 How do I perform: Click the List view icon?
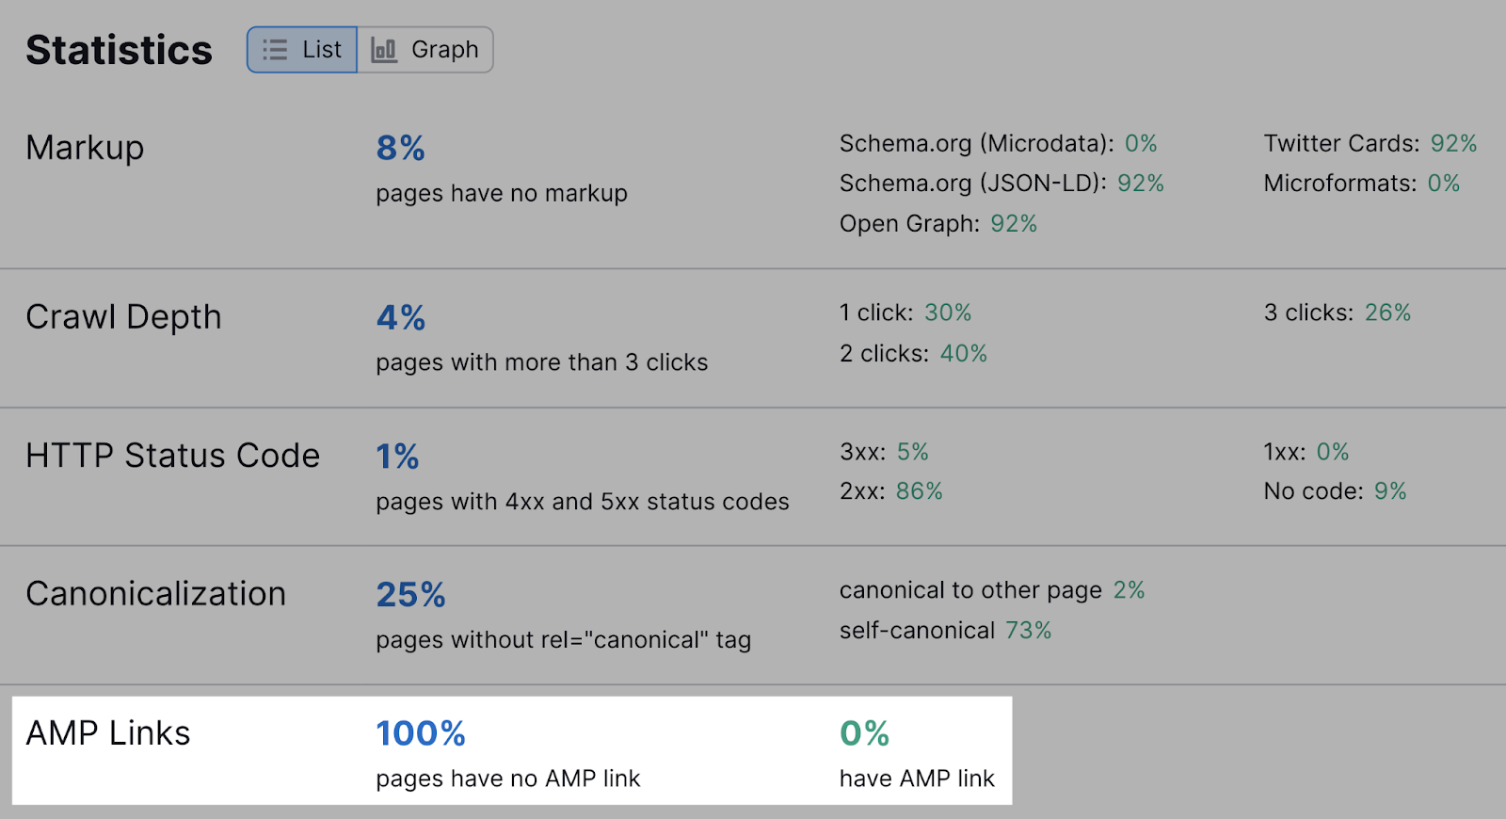pos(273,50)
